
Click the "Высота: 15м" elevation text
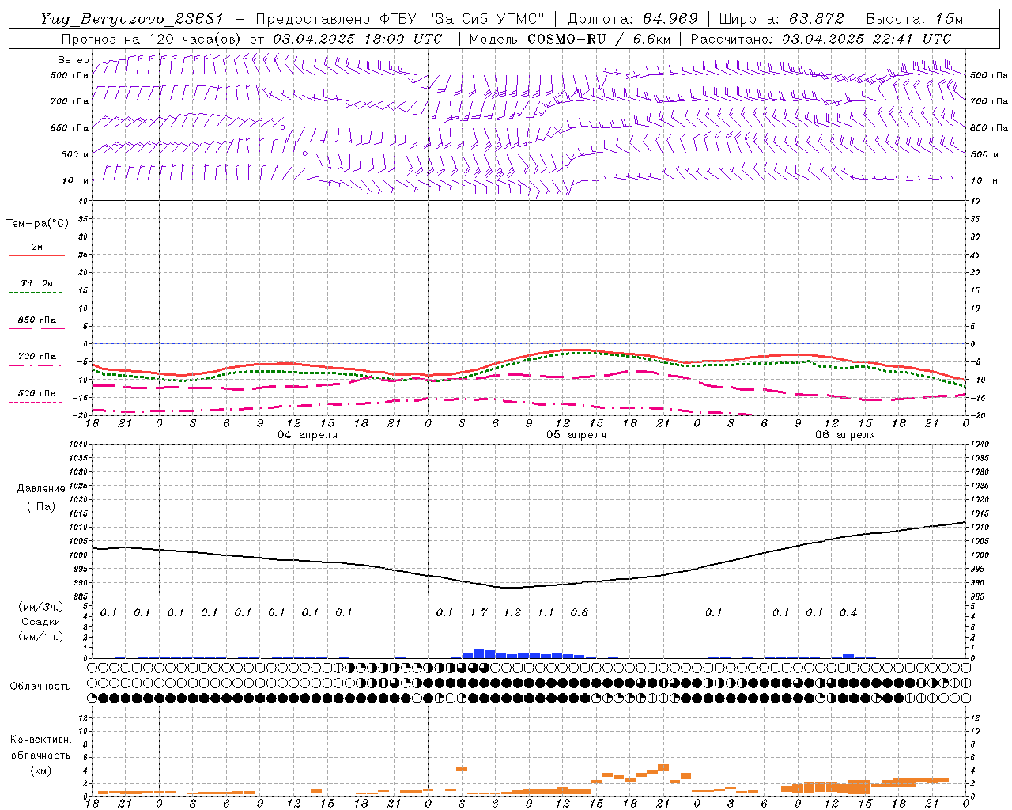(x=914, y=19)
